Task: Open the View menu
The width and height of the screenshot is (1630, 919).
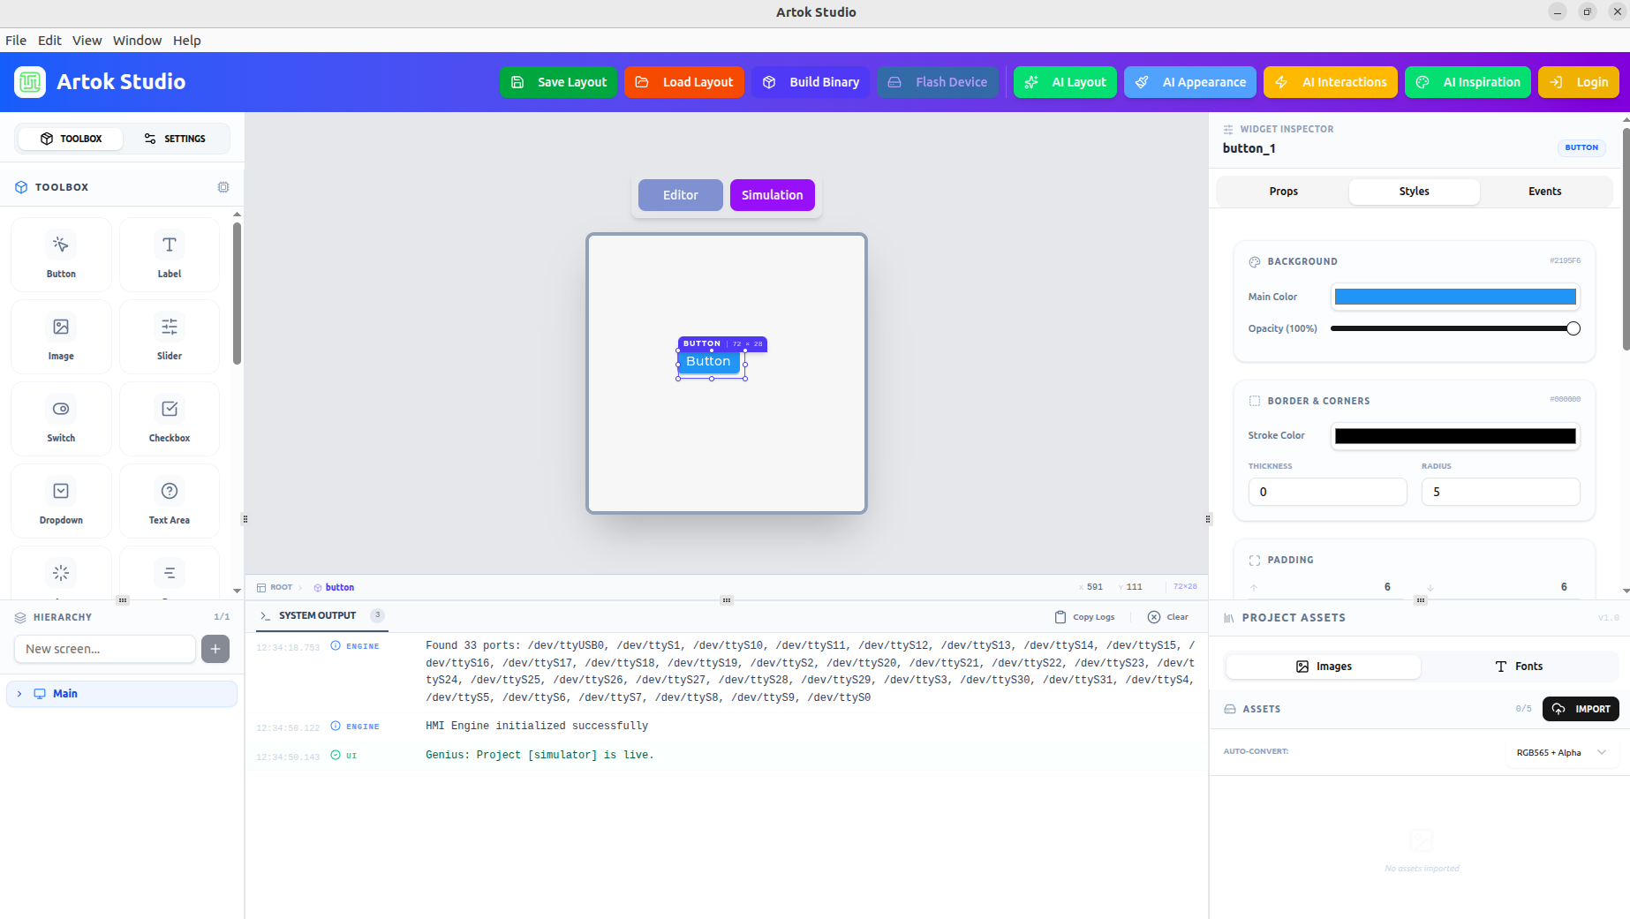Action: point(87,40)
